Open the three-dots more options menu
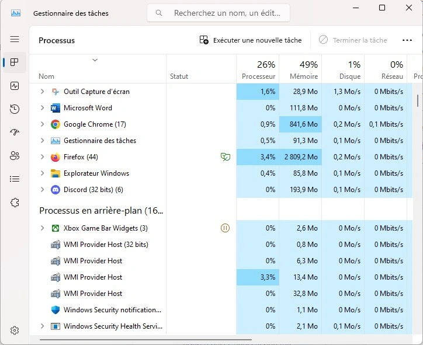The image size is (423, 345). (407, 40)
